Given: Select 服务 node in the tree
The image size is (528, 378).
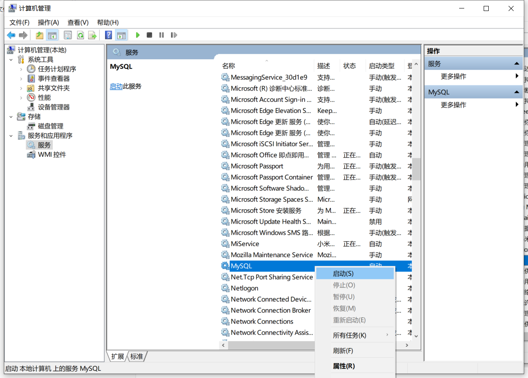Looking at the screenshot, I should click(44, 145).
